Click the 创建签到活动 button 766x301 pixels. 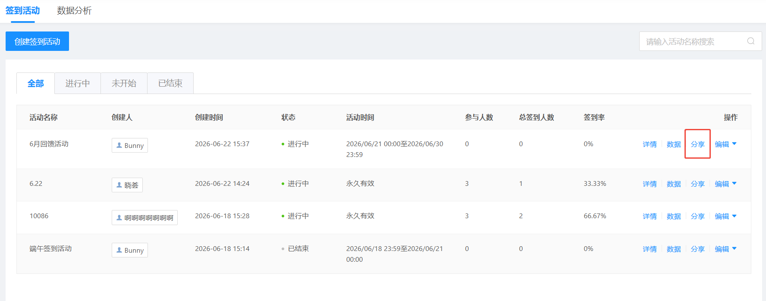(x=37, y=41)
